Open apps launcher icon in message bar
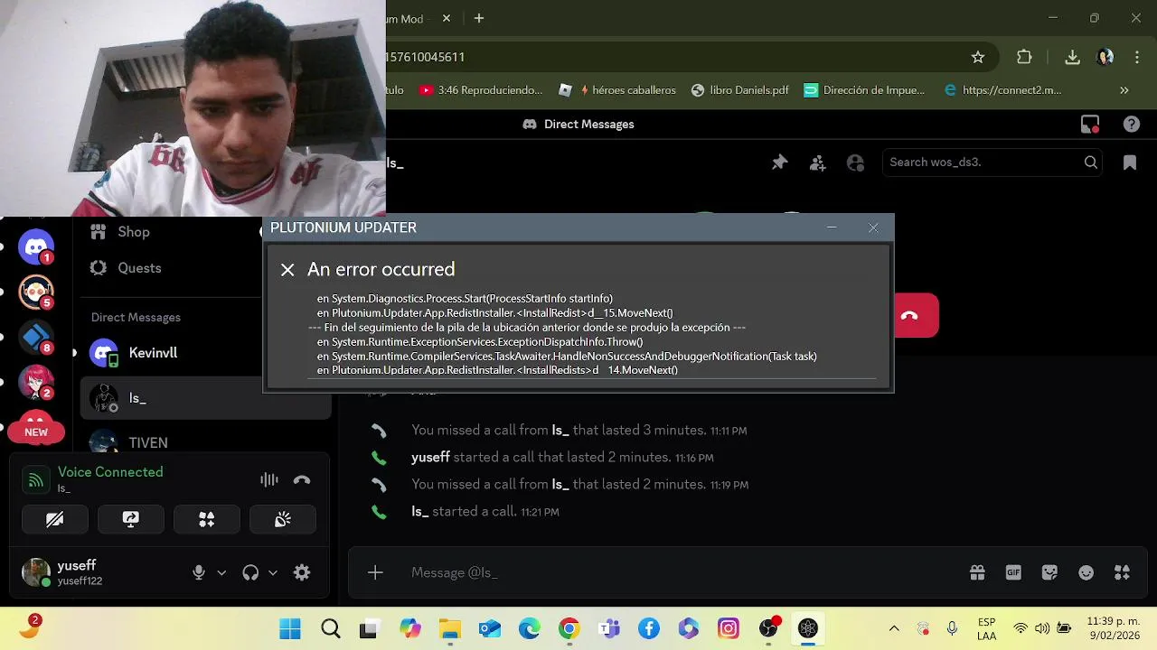This screenshot has height=650, width=1157. click(1123, 572)
